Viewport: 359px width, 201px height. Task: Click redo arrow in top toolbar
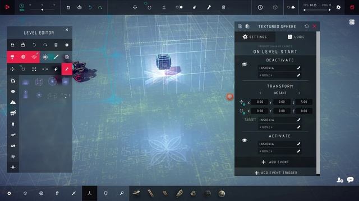click(x=100, y=7)
